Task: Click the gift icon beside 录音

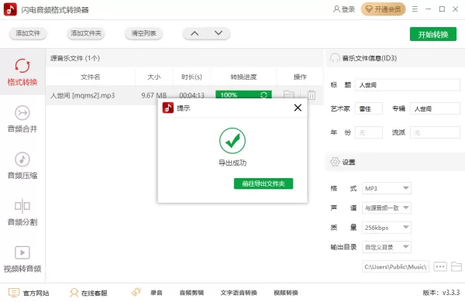Action: point(136,292)
